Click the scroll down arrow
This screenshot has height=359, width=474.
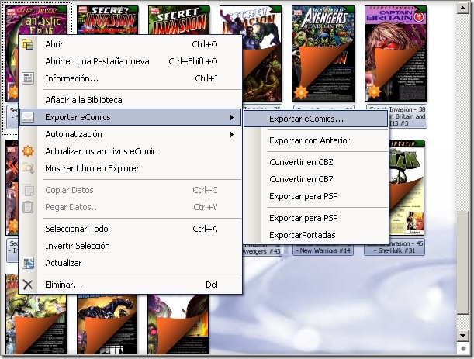pos(463,335)
